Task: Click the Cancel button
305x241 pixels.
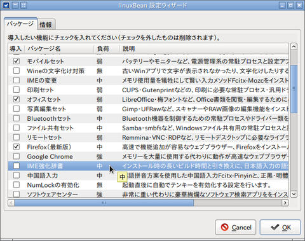Action: point(236,228)
